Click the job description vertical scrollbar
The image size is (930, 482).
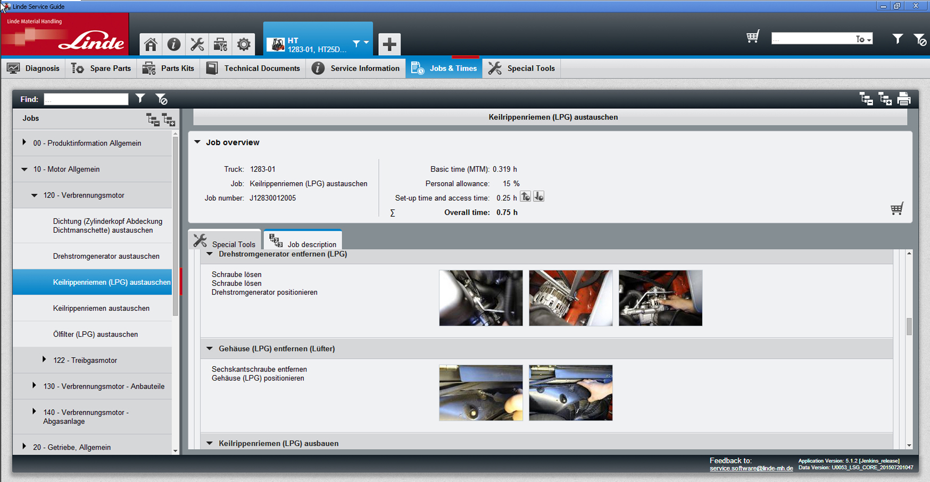(909, 326)
